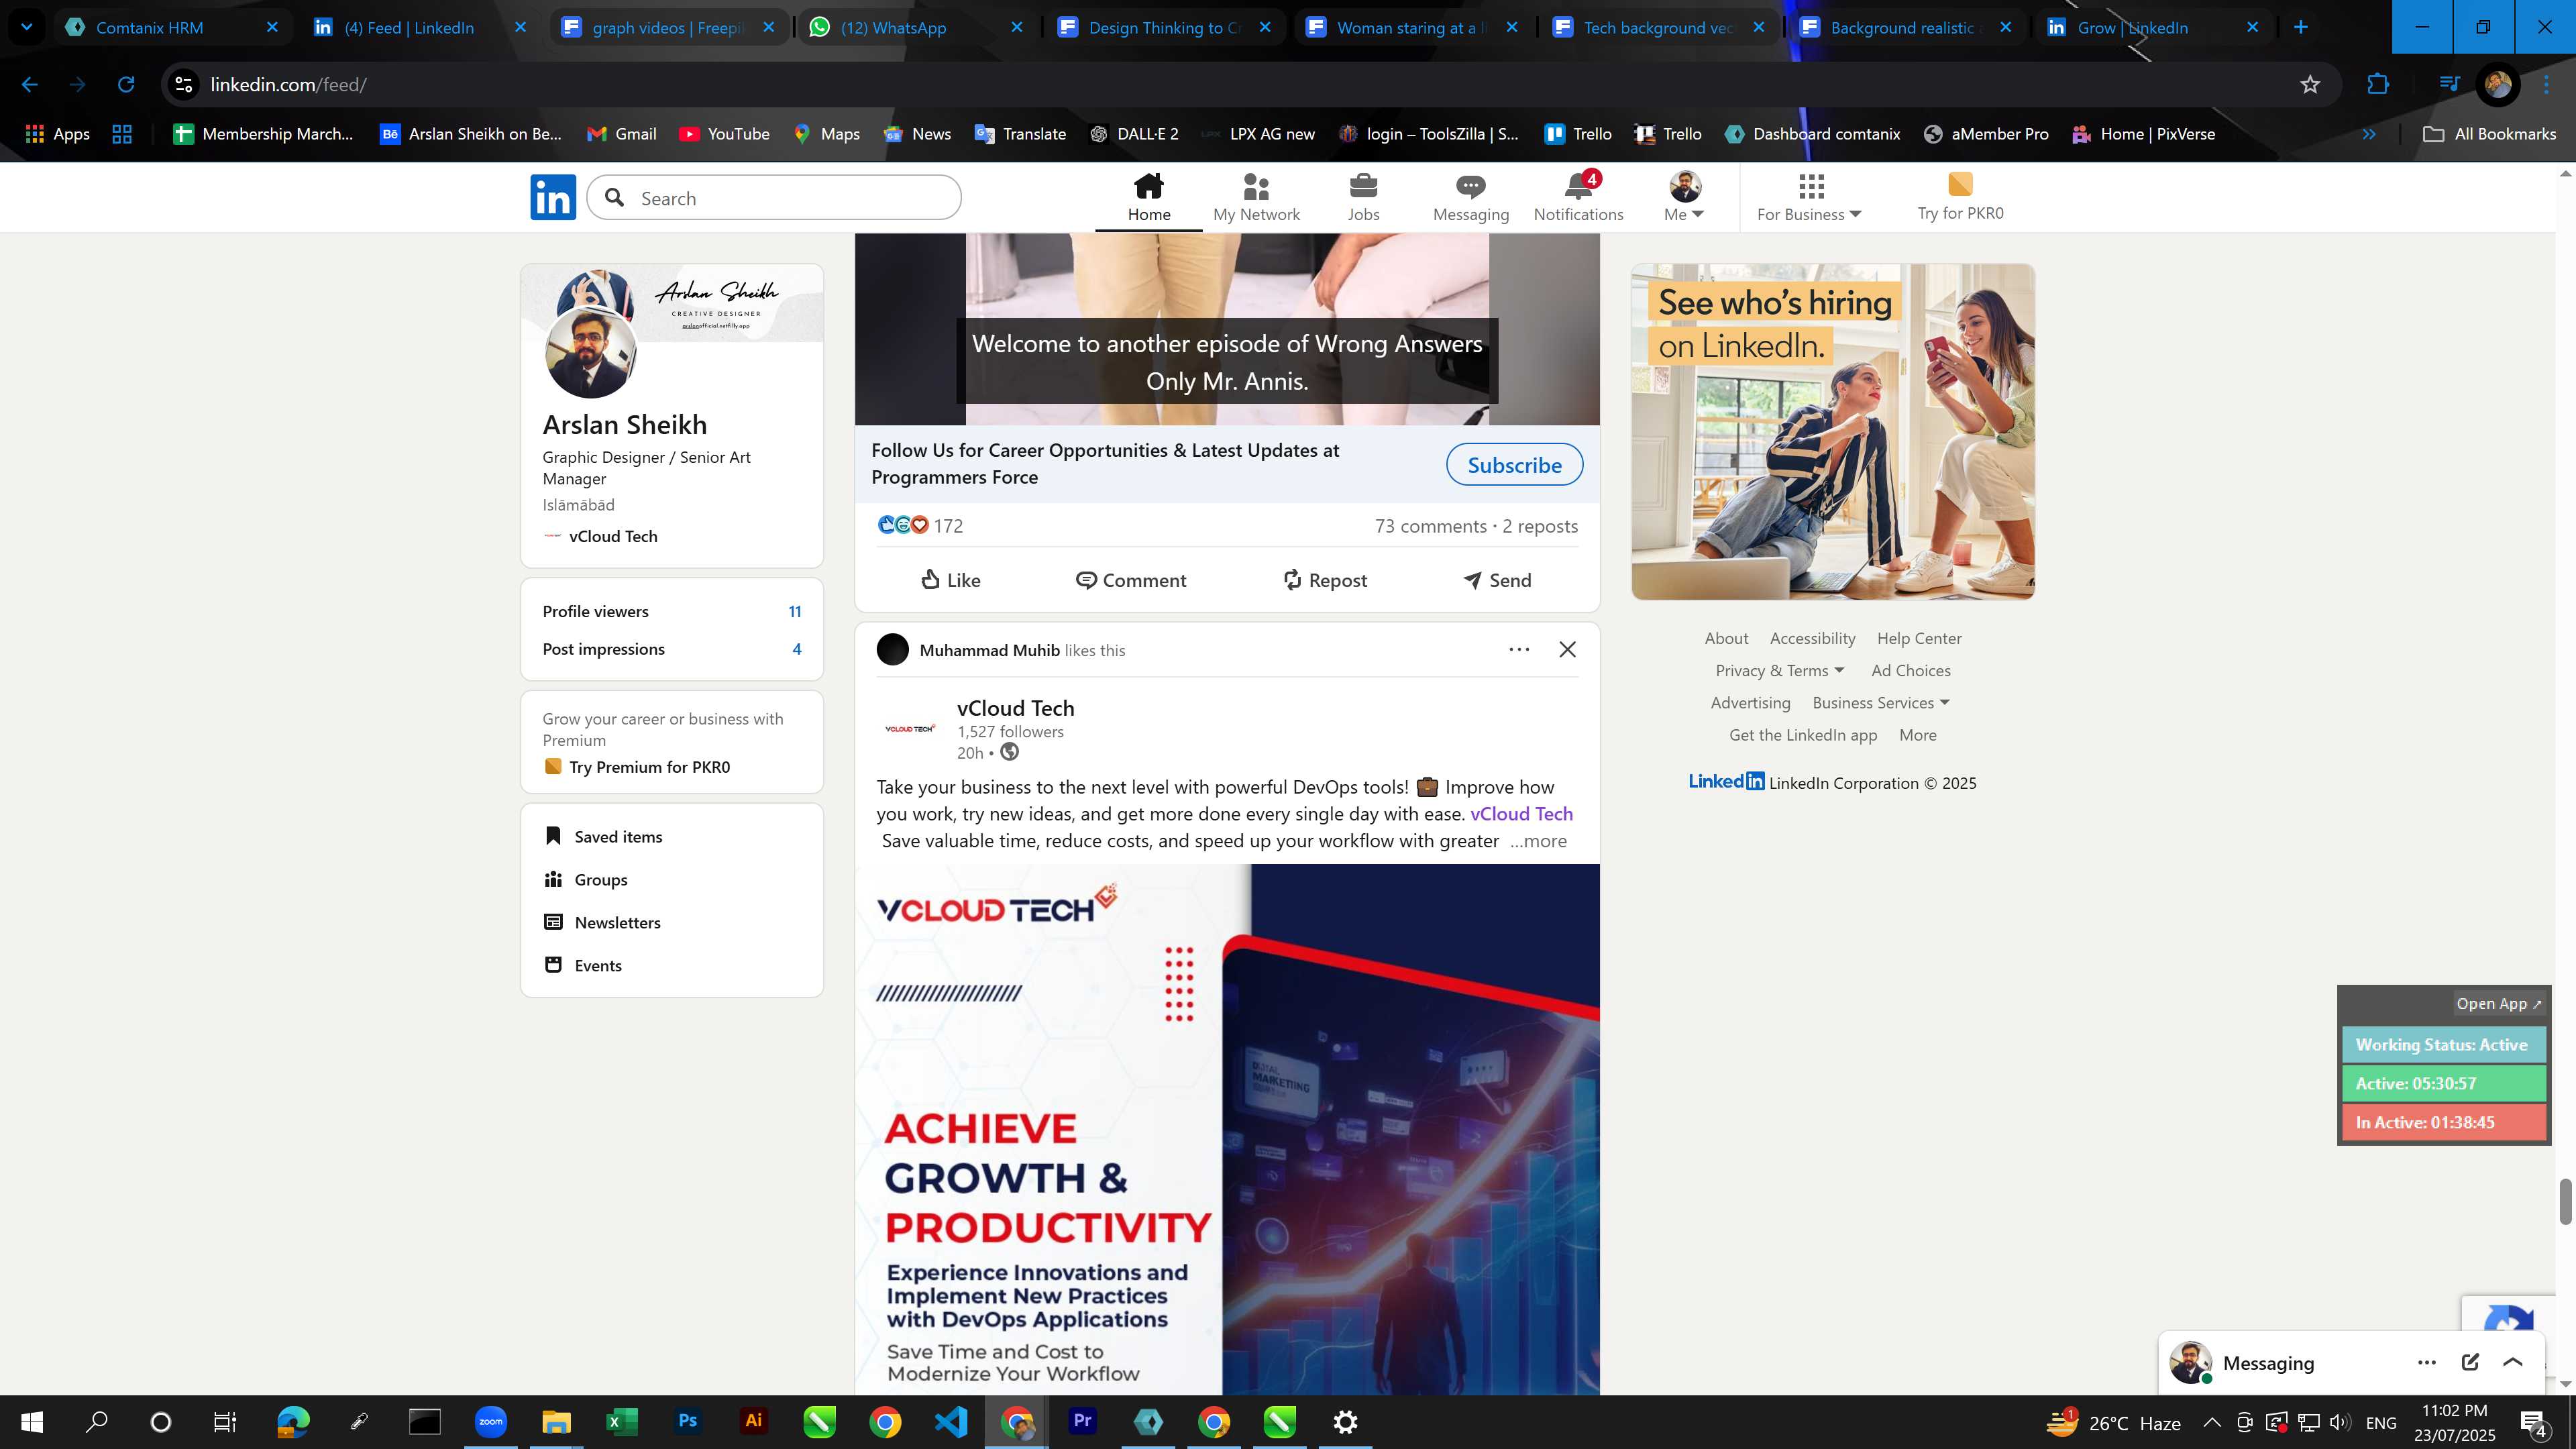This screenshot has width=2576, height=1449.
Task: Open Premiere Pro from the taskbar
Action: tap(1082, 1422)
